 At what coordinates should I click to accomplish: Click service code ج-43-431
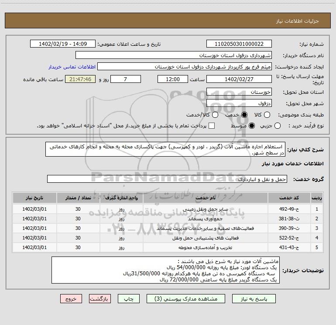coord(289,247)
